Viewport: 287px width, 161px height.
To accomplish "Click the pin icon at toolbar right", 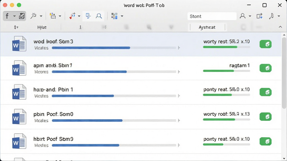I will (x=271, y=16).
